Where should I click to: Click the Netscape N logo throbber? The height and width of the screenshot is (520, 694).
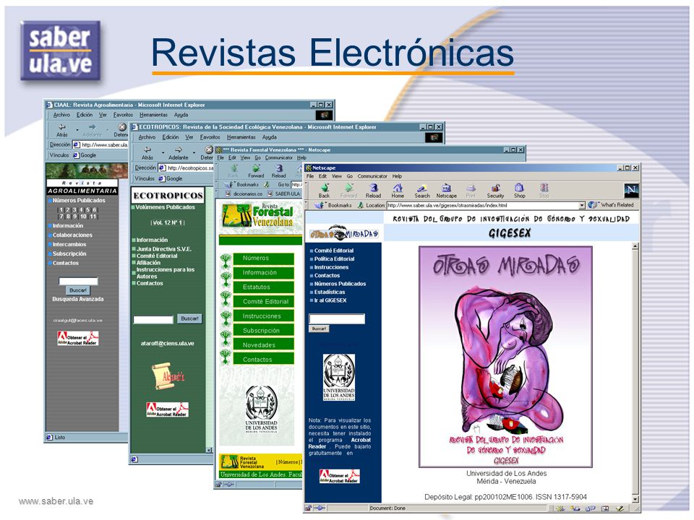(x=631, y=190)
